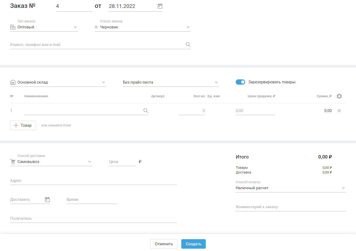Click the Сумма column header

click(324, 96)
